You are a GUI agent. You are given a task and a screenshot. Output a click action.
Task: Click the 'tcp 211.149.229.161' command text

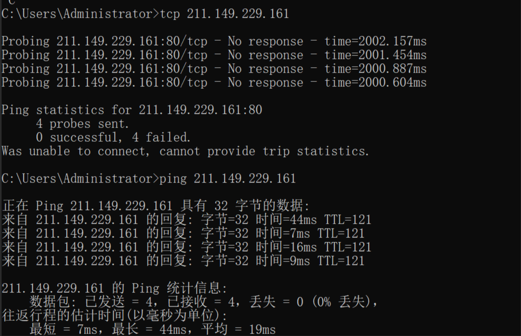224,14
